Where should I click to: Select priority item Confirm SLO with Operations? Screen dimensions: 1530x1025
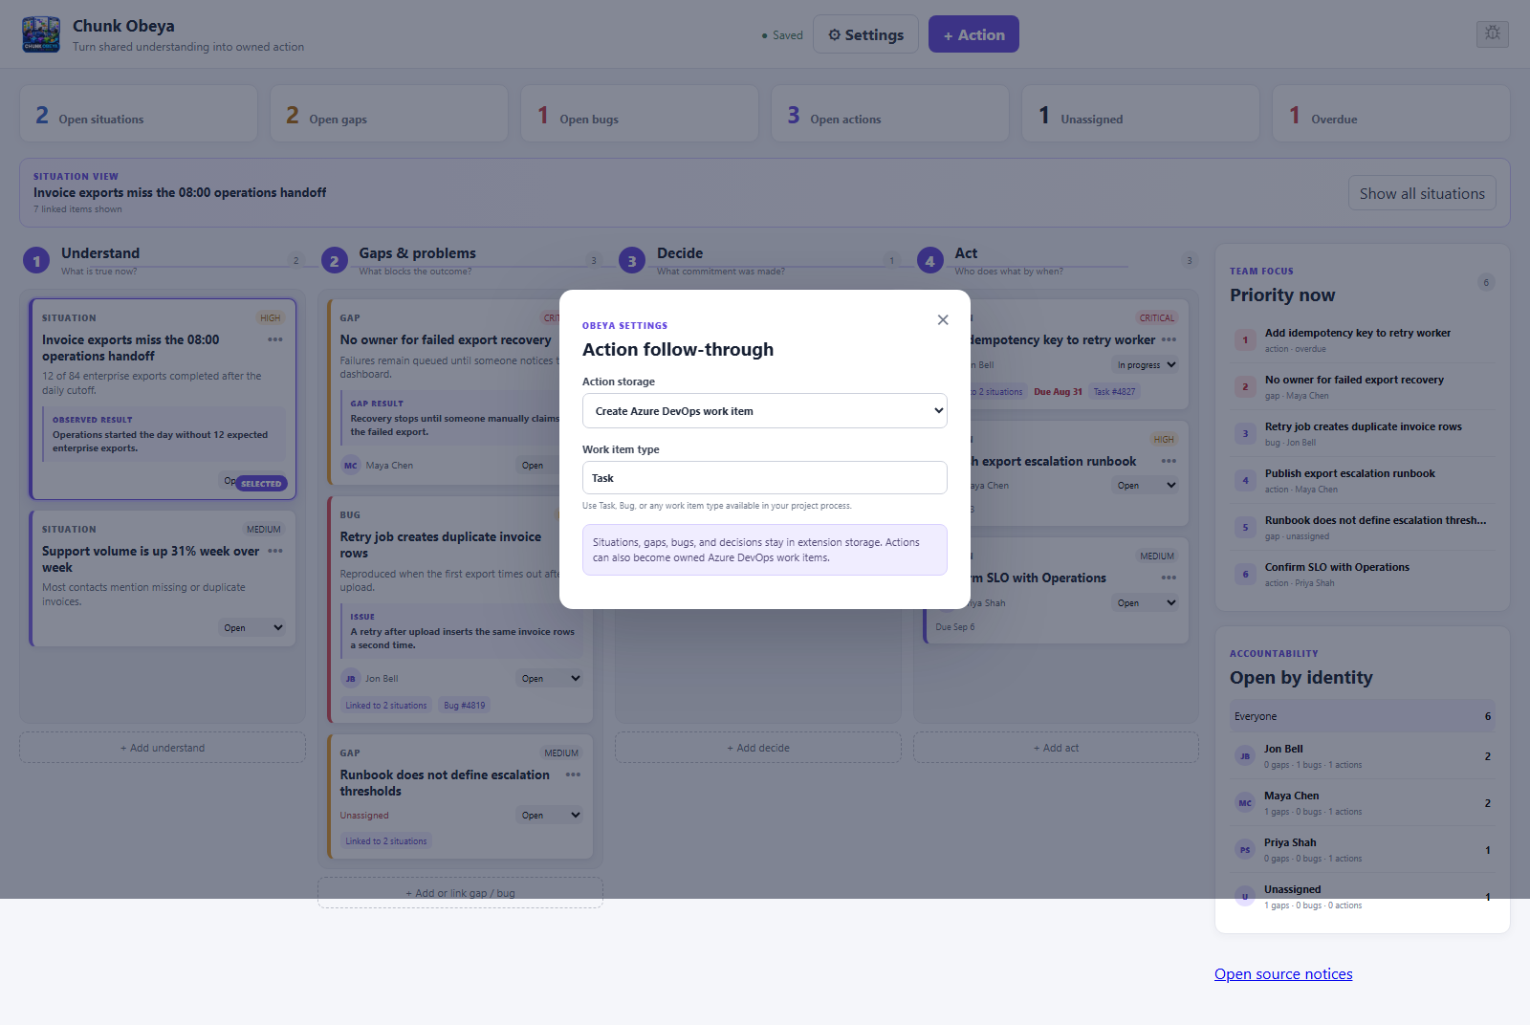(x=1363, y=574)
